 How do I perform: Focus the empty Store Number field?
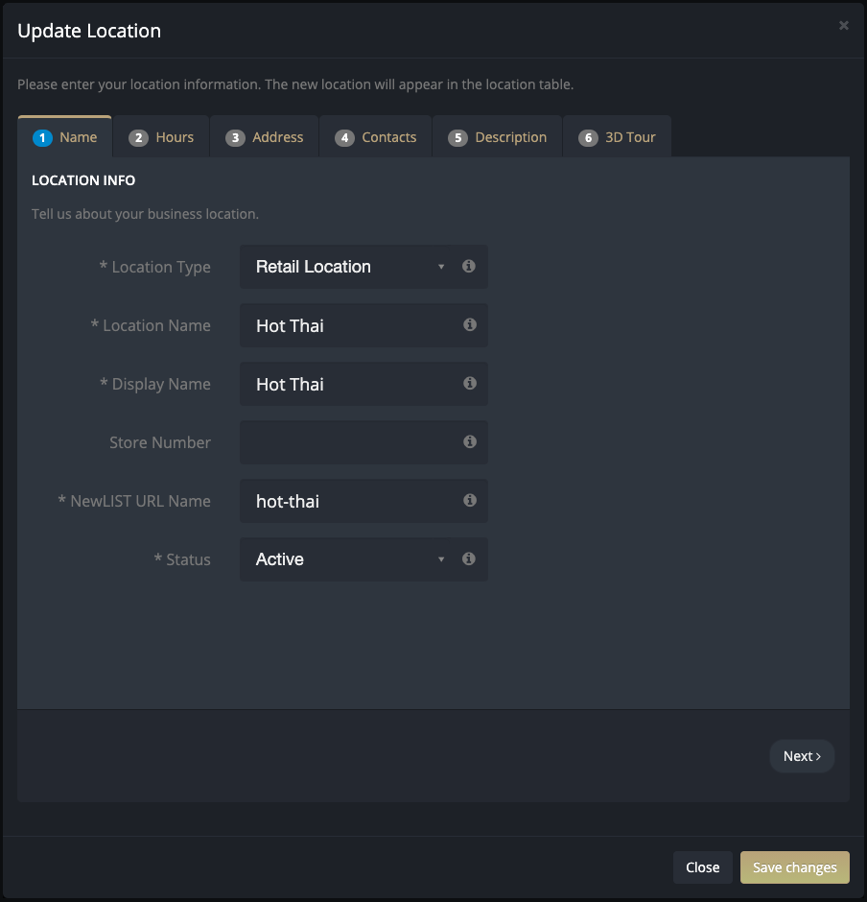350,442
